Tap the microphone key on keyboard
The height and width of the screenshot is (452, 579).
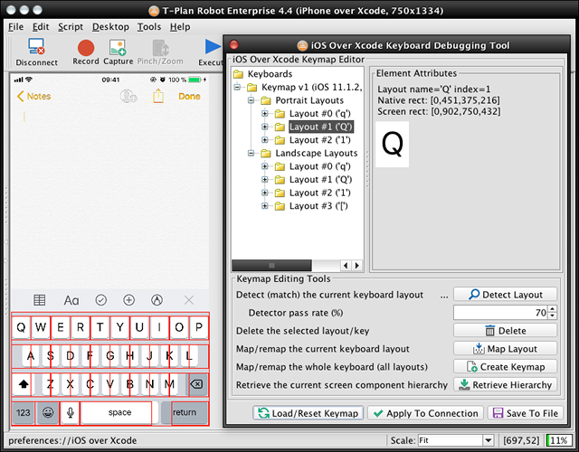(x=69, y=412)
